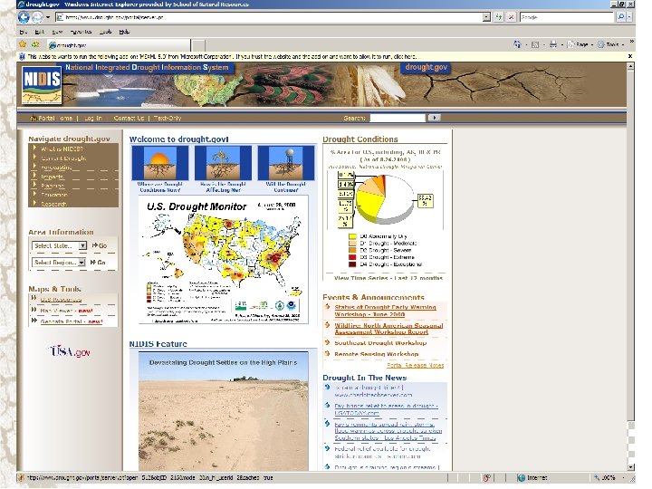The width and height of the screenshot is (652, 489).
Task: Open a new blank browser tab
Action: point(198,45)
